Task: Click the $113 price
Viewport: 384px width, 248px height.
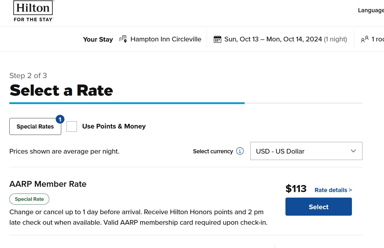Action: pyautogui.click(x=296, y=189)
